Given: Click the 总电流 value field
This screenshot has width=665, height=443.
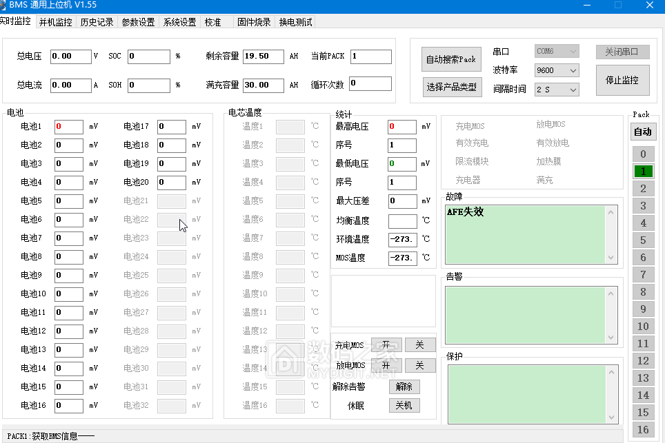Looking at the screenshot, I should pos(71,85).
